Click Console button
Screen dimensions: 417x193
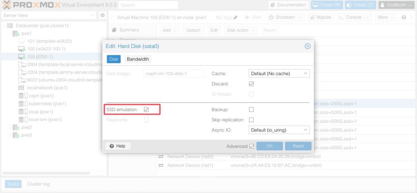pos(351,17)
